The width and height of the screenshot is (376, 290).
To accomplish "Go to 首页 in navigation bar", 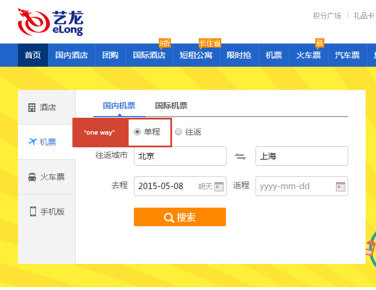I will tap(33, 55).
